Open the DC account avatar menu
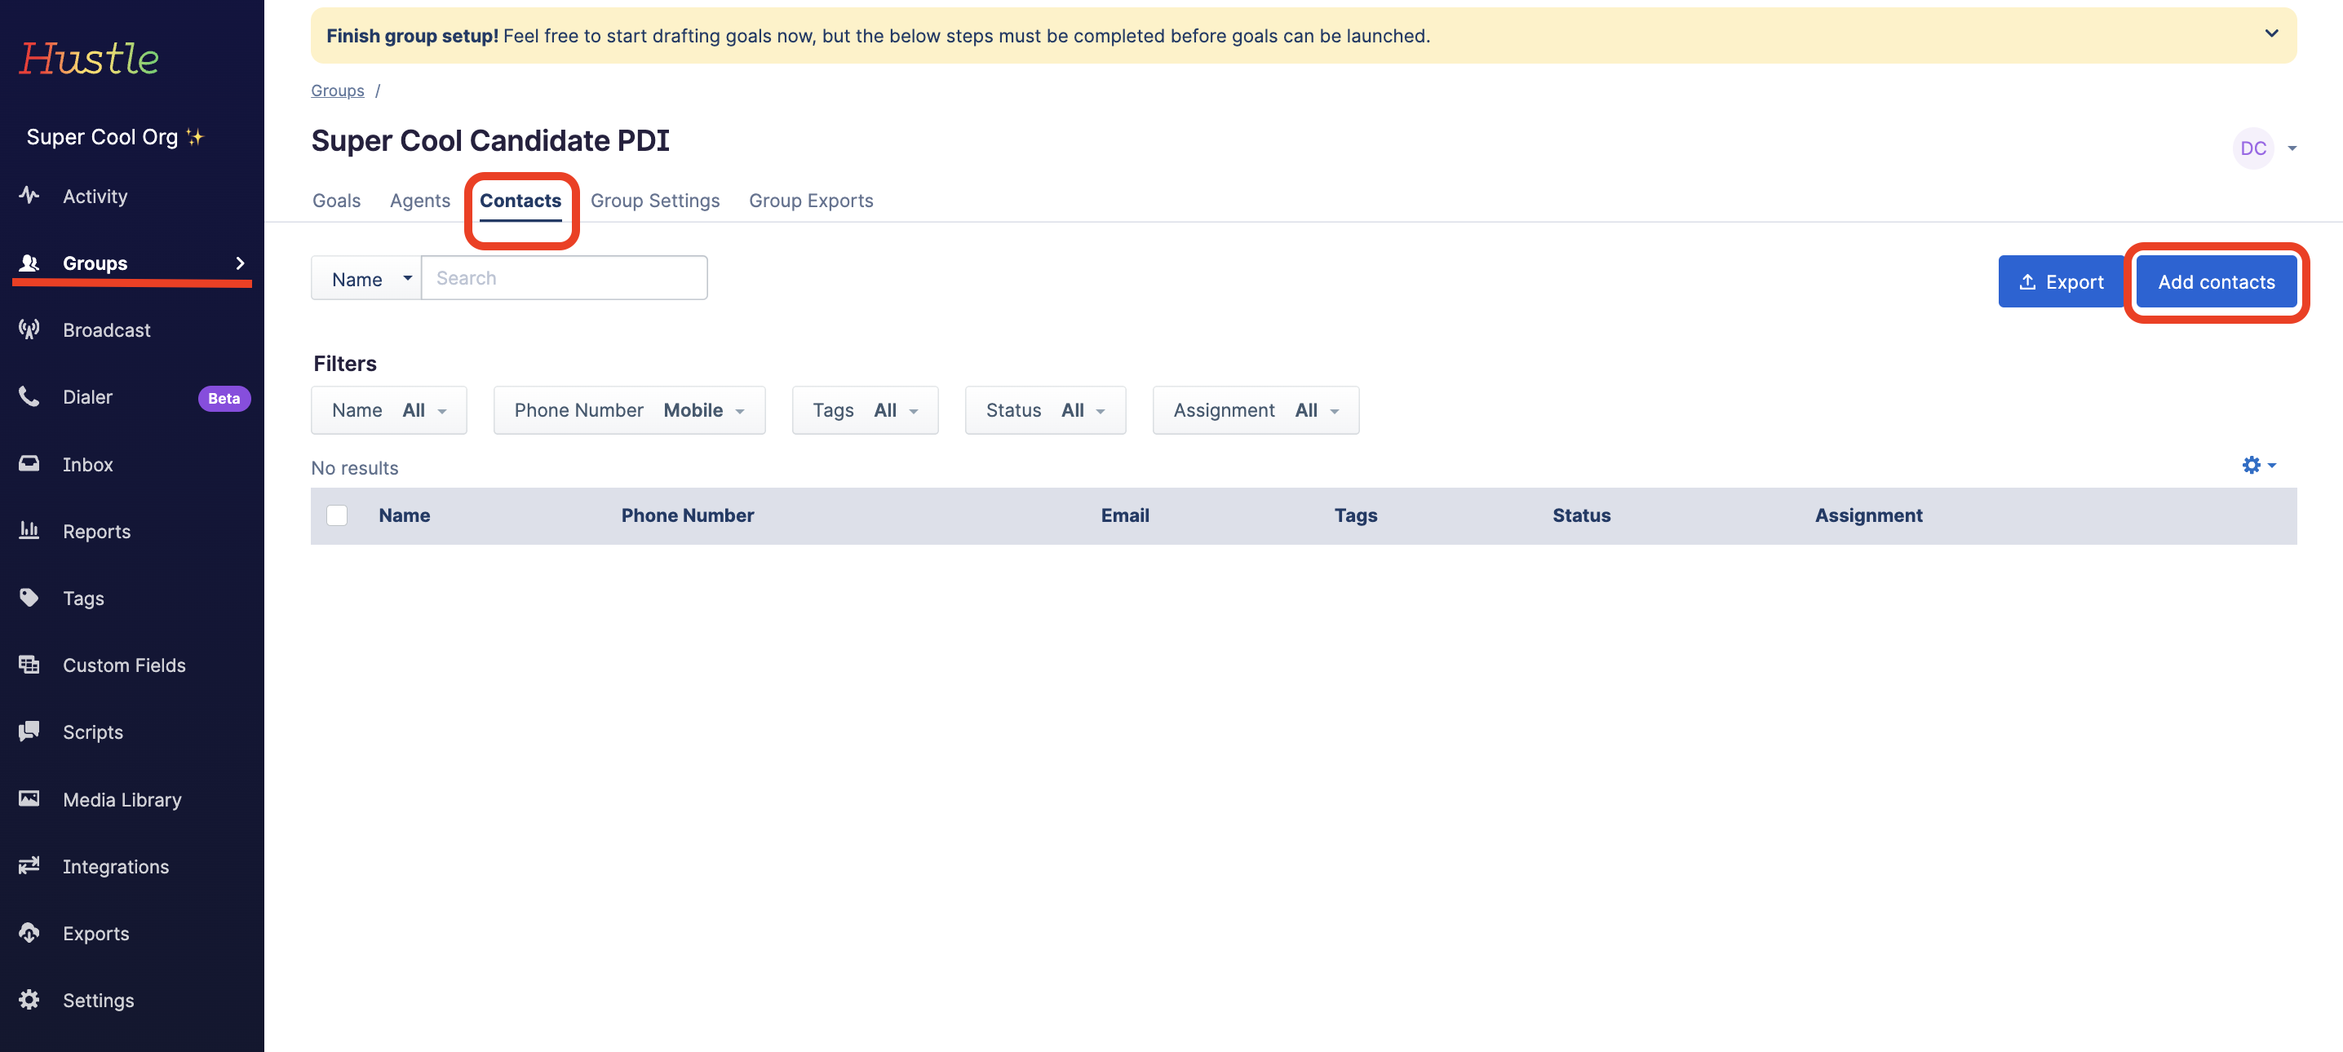Image resolution: width=2343 pixels, height=1052 pixels. tap(2253, 148)
